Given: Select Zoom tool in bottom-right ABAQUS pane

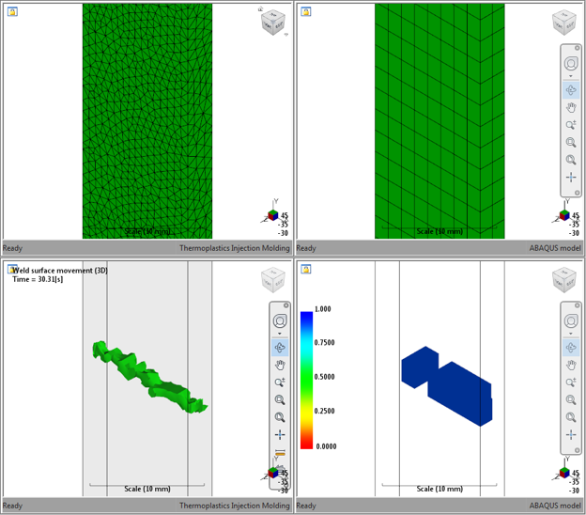Looking at the screenshot, I should [571, 382].
